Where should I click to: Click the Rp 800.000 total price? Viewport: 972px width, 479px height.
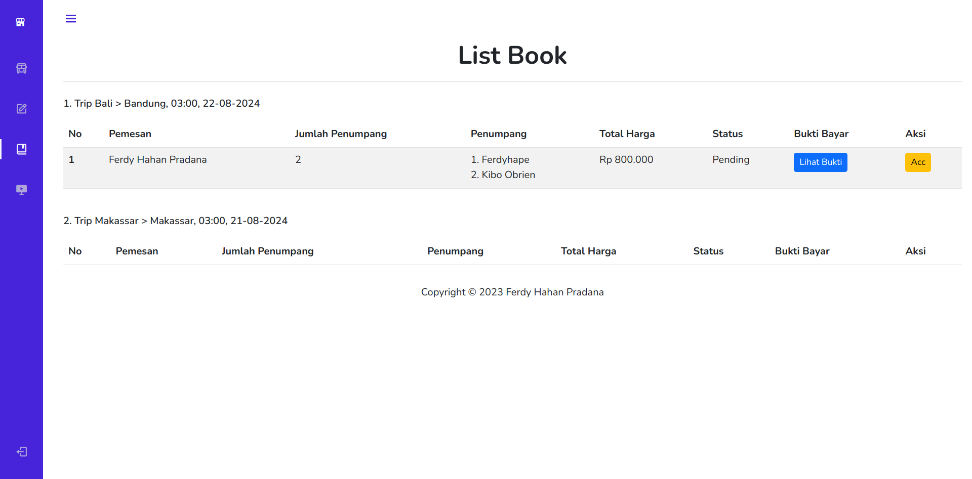[x=626, y=160]
